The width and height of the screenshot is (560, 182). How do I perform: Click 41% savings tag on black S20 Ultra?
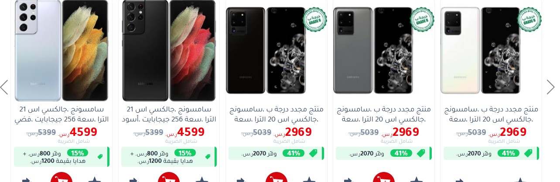(x=293, y=153)
